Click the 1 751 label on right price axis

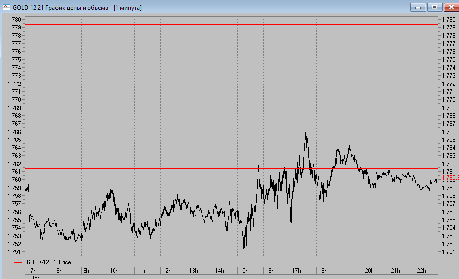[449, 252]
